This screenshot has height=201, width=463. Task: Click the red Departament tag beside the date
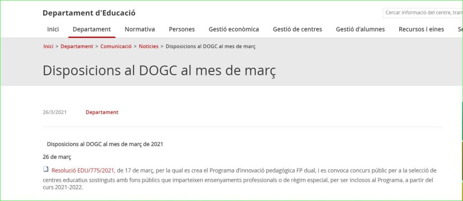(102, 112)
